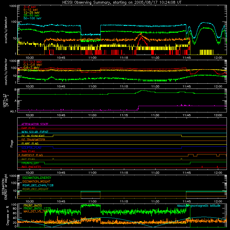The height and width of the screenshot is (230, 230).
Task: Select the 0.3-0.8 MeV legend label
Action: pos(33,65)
